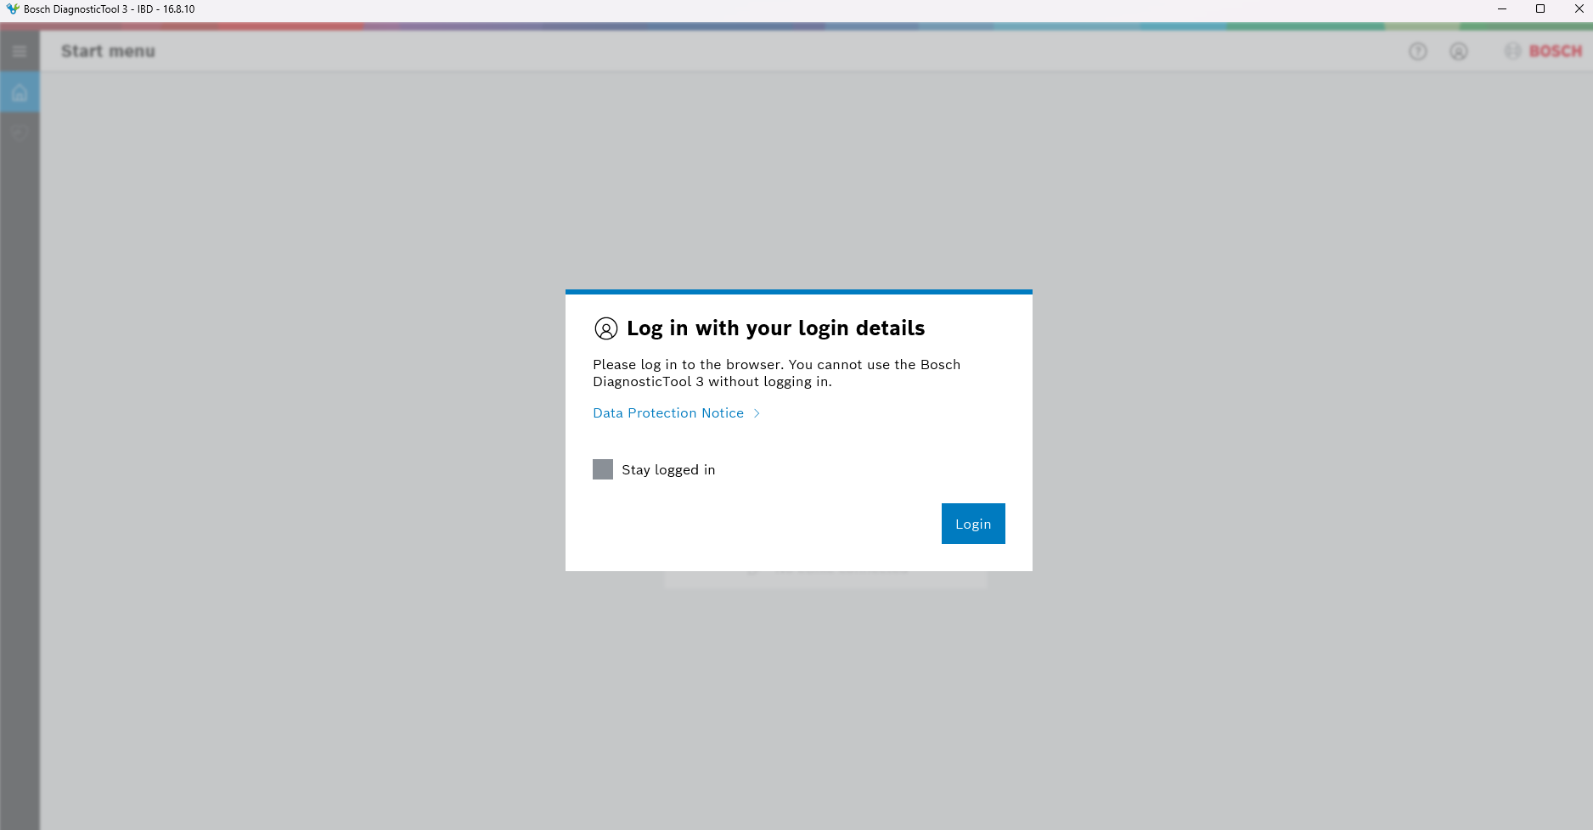This screenshot has width=1593, height=830.
Task: Expand the Data Protection Notice chevron arrow
Action: tap(757, 413)
